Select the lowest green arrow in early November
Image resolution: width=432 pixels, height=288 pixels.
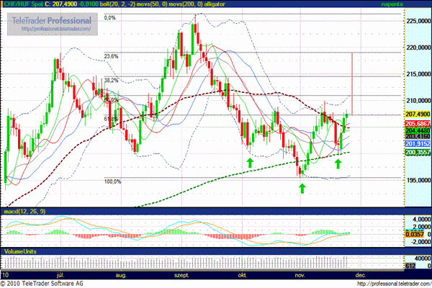(302, 188)
